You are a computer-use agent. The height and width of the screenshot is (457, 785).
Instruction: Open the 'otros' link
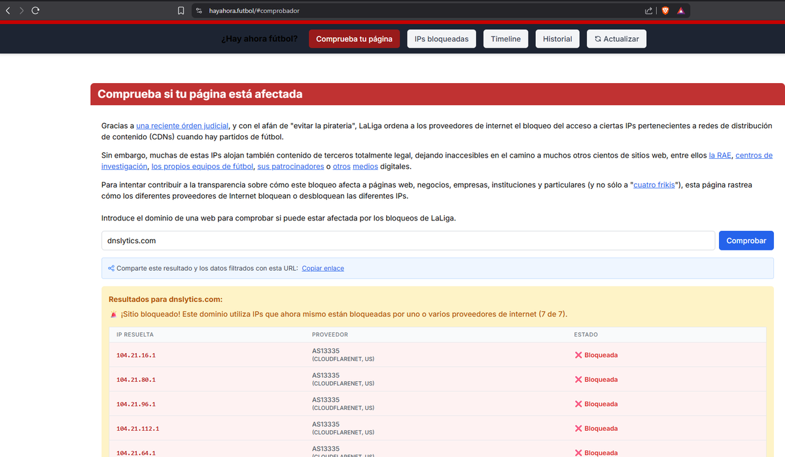point(341,167)
